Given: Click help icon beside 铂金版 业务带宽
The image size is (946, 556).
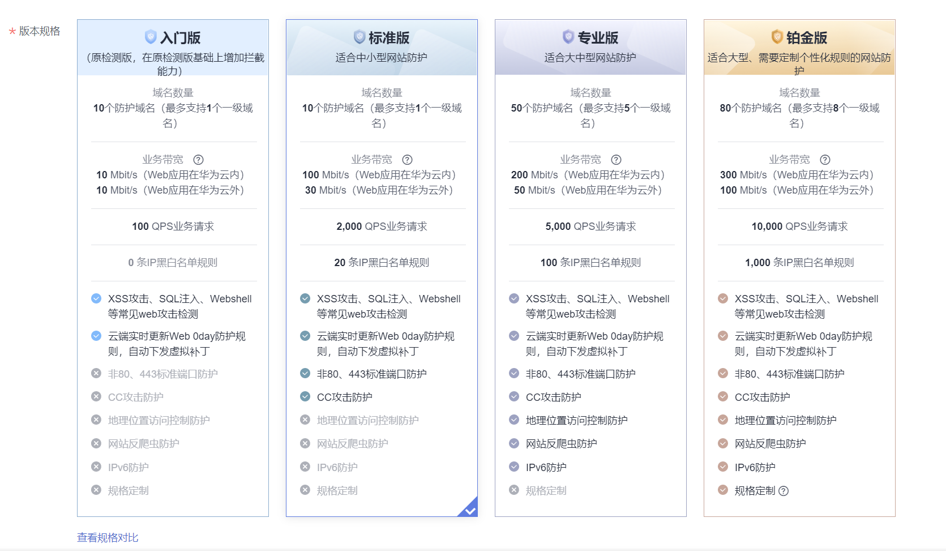Looking at the screenshot, I should (x=825, y=160).
